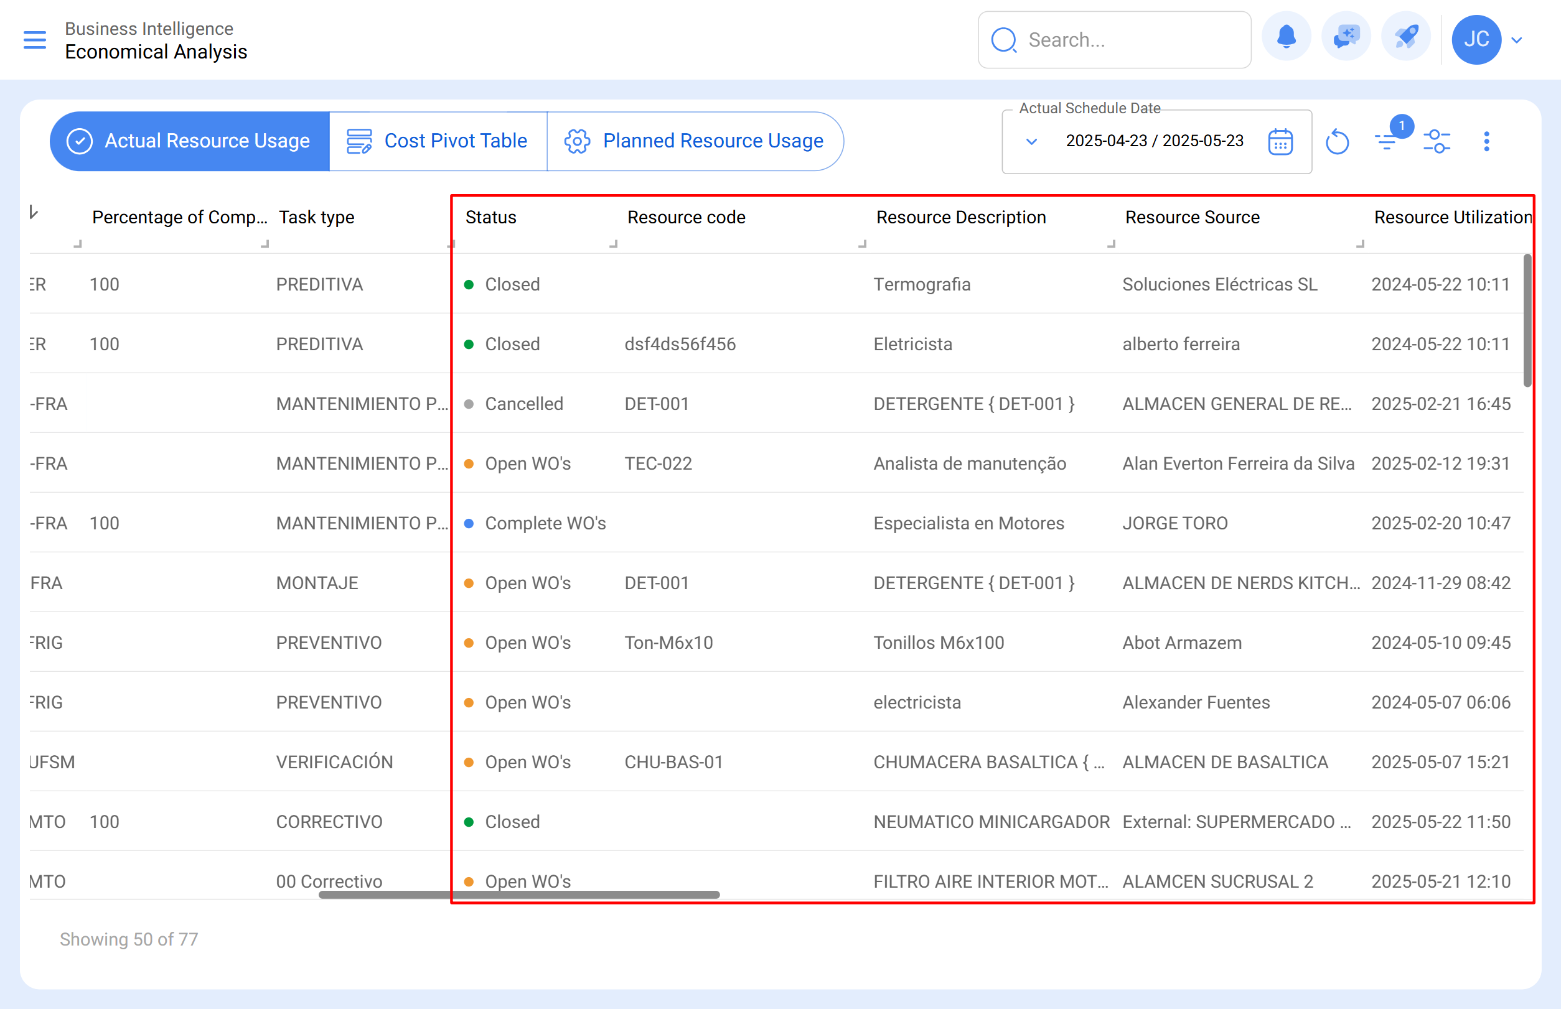Viewport: 1561px width, 1009px height.
Task: Click the ALMACEN DE BASALTICA source cell
Action: tap(1225, 761)
